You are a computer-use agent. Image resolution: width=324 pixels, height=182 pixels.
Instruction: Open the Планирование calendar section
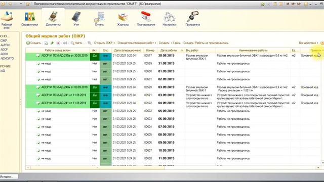[146, 19]
